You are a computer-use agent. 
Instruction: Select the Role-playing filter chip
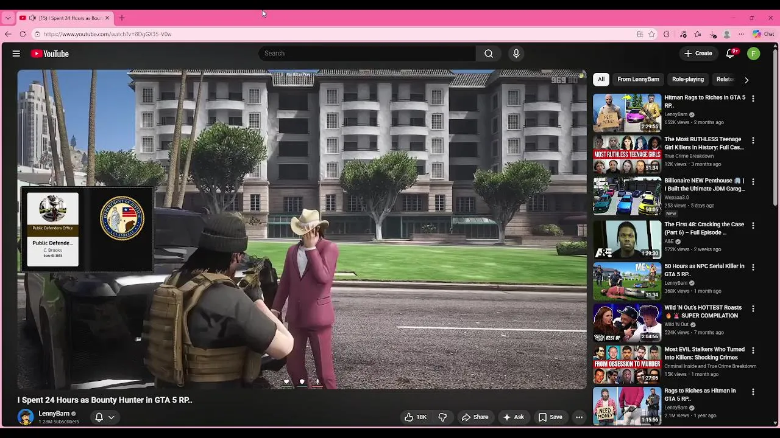click(x=688, y=79)
